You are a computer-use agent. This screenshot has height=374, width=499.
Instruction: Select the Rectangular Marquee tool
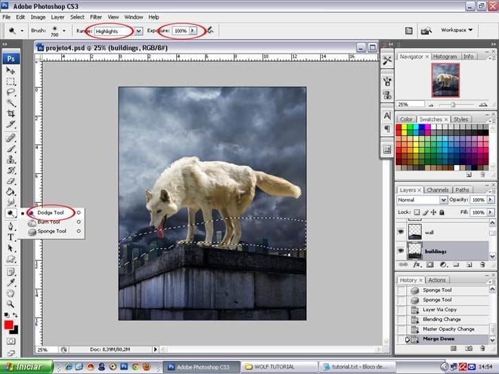coord(10,81)
